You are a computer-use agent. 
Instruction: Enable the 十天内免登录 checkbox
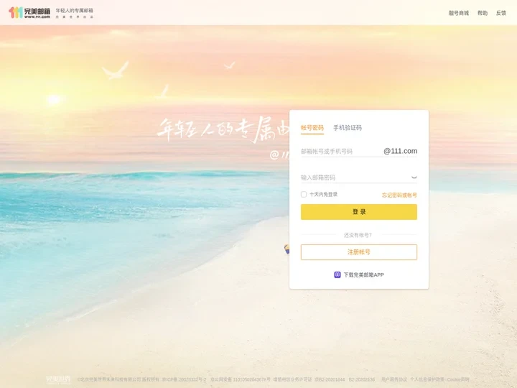tap(304, 194)
